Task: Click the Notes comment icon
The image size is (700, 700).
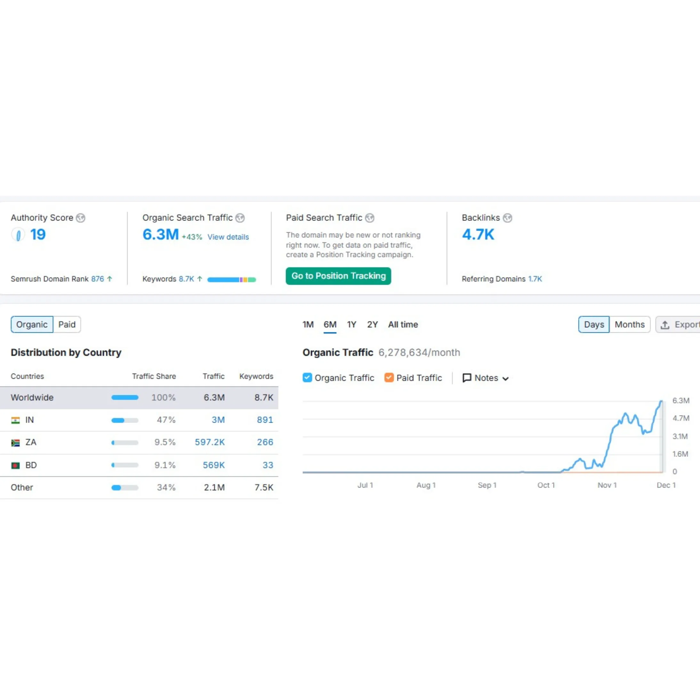Action: pyautogui.click(x=467, y=378)
